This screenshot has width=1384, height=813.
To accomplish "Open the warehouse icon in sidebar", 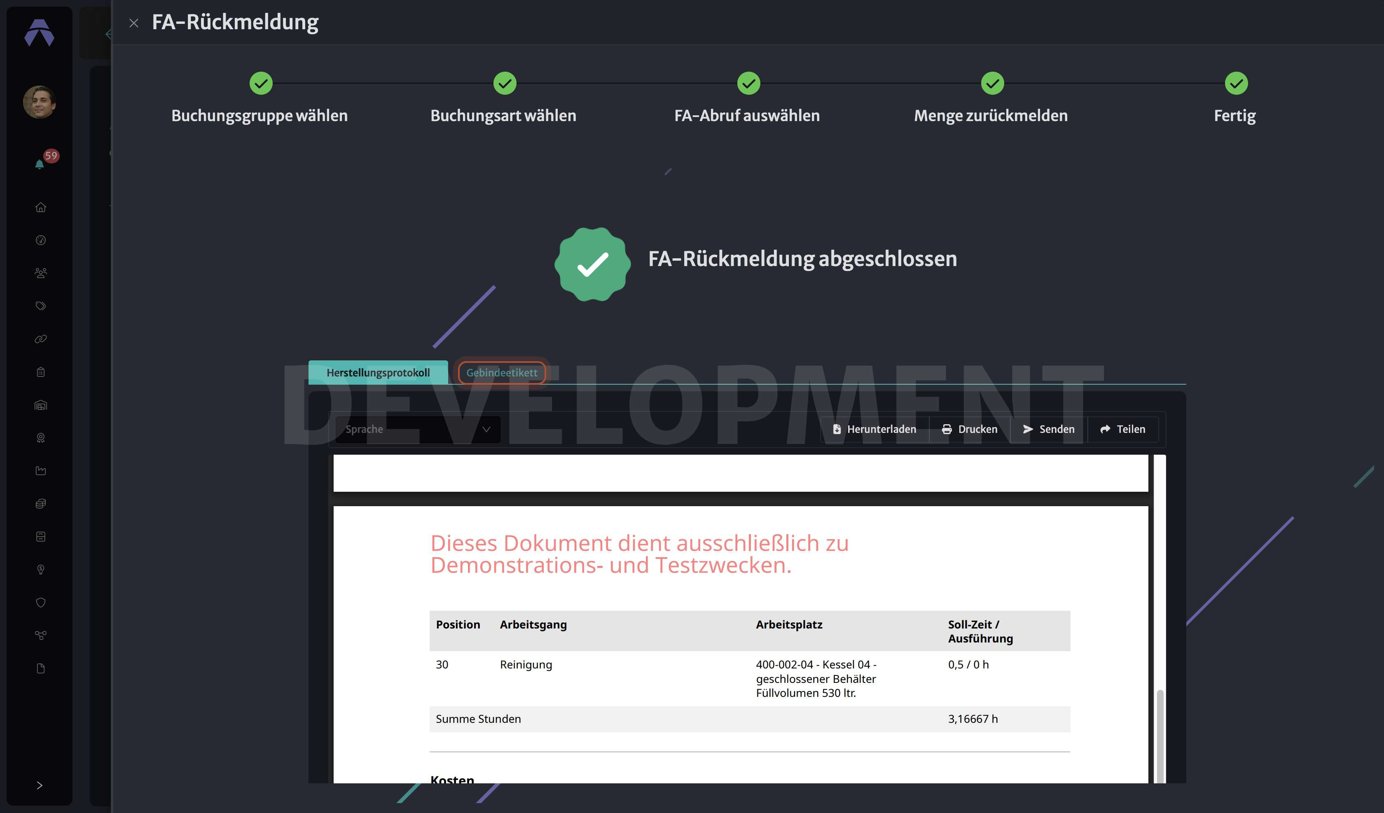I will [41, 405].
